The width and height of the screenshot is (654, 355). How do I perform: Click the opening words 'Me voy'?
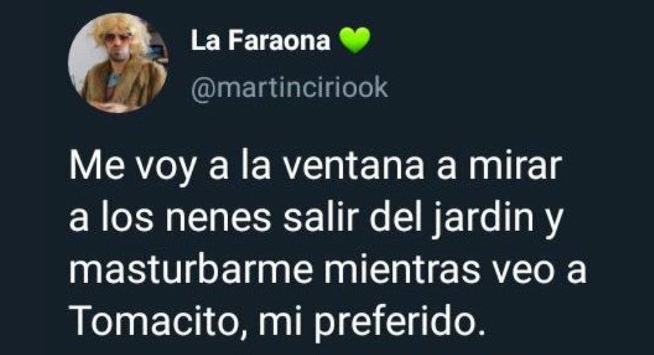click(x=132, y=166)
